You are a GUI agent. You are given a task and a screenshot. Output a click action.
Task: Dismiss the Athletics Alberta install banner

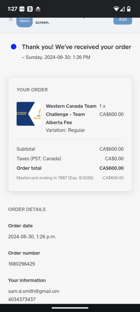tap(11, 19)
